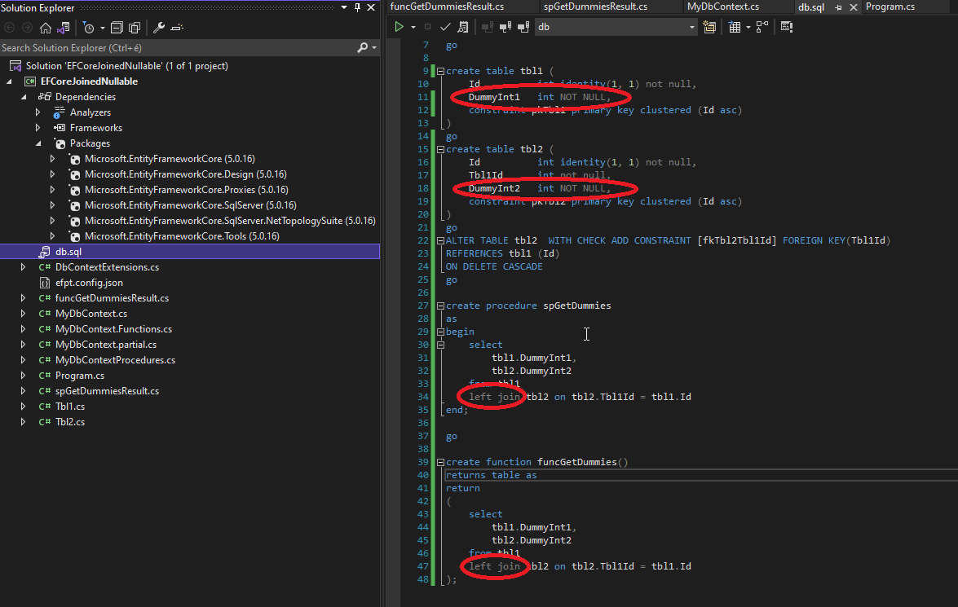
Task: Select efpt.config.json file
Action: pos(89,282)
